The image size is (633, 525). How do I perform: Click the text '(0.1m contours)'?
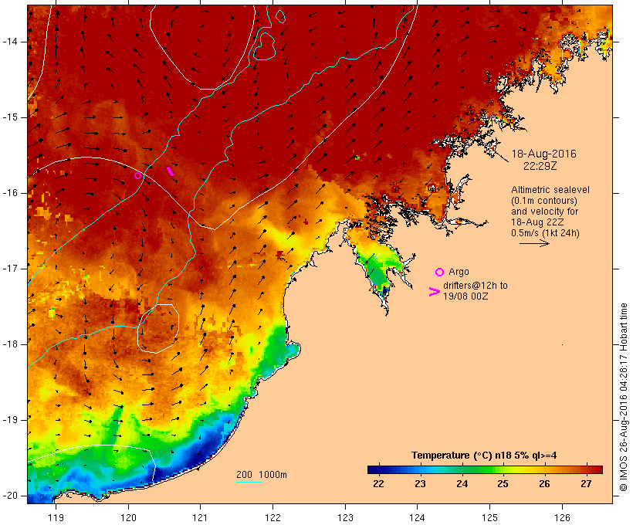click(544, 201)
